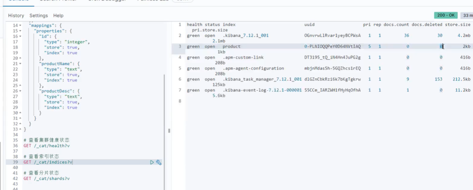Collapse the "mappings" block at line 14
473x190 pixels.
point(20,26)
